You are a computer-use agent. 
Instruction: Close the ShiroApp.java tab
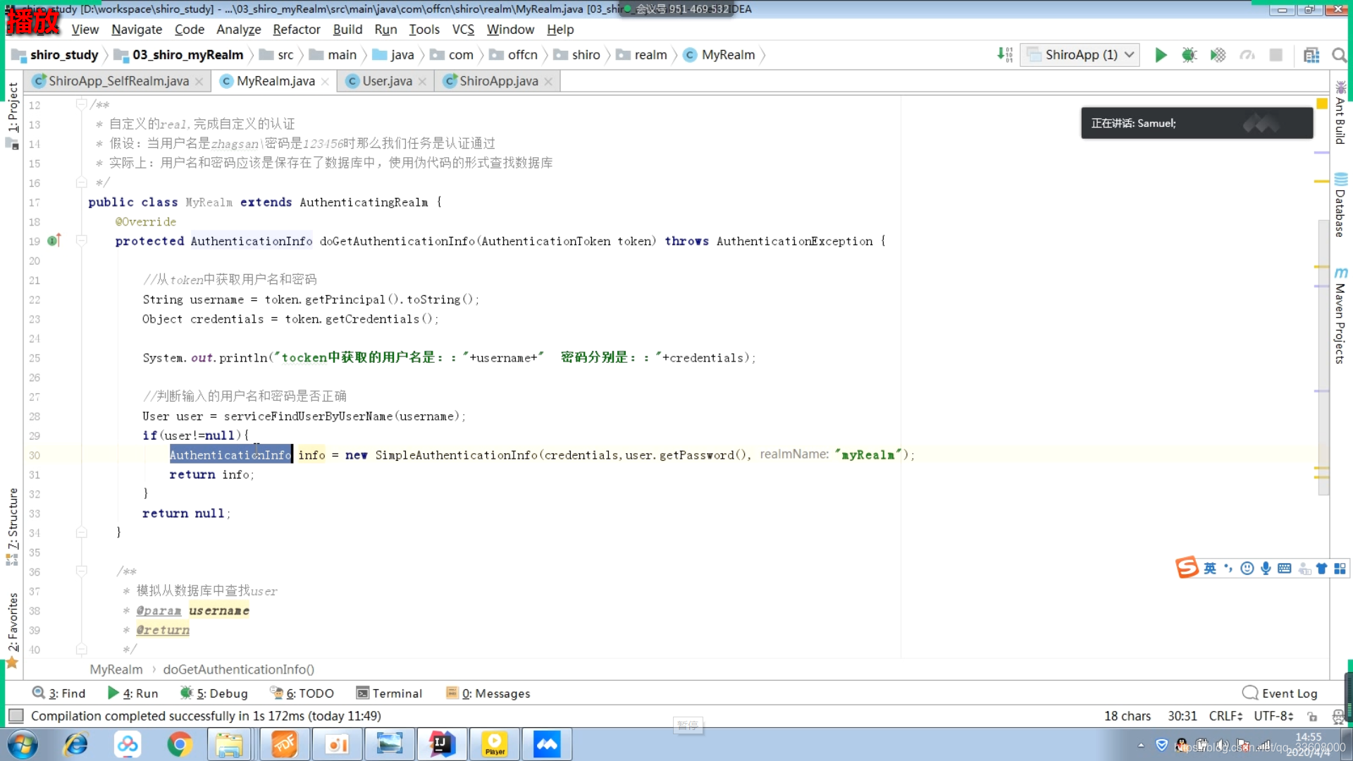[x=548, y=82]
